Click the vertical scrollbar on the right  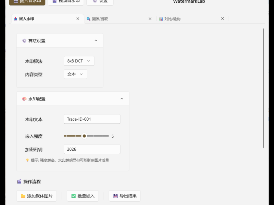[x=263, y=88]
